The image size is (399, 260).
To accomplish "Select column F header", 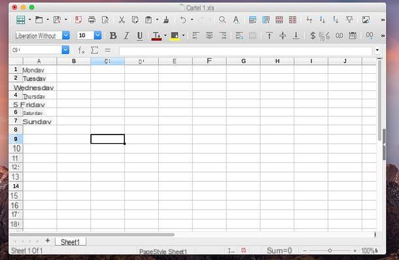I will click(209, 61).
